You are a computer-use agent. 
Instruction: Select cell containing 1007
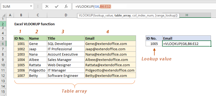coord(21,76)
